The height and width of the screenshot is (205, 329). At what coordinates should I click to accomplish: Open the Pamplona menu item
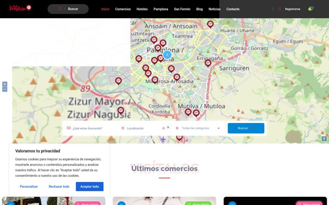161,9
